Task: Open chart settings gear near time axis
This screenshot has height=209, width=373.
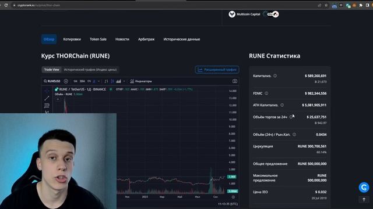Action: point(233,197)
